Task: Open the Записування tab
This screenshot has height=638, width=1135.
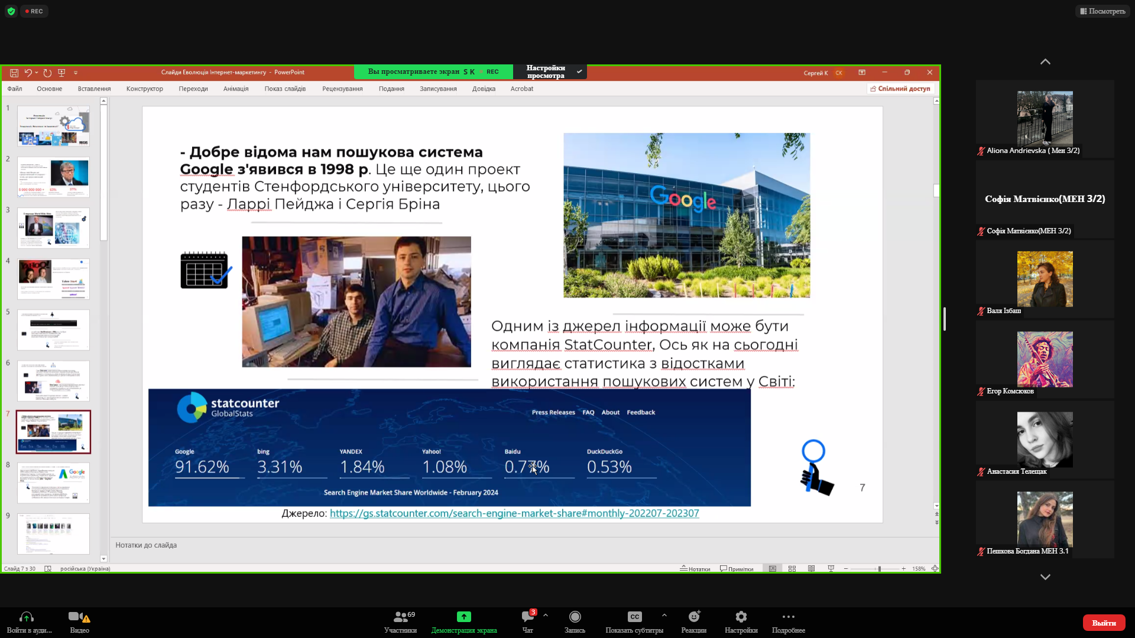Action: [438, 89]
